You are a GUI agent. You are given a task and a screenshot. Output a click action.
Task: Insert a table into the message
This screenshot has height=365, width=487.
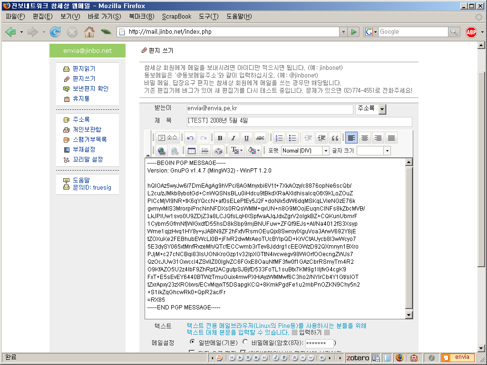[192, 150]
